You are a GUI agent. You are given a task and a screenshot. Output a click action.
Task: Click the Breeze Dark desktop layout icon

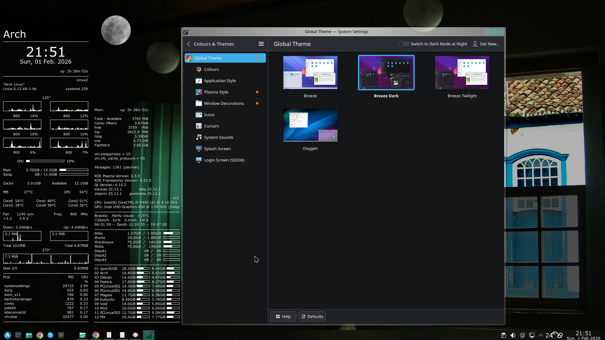click(395, 83)
